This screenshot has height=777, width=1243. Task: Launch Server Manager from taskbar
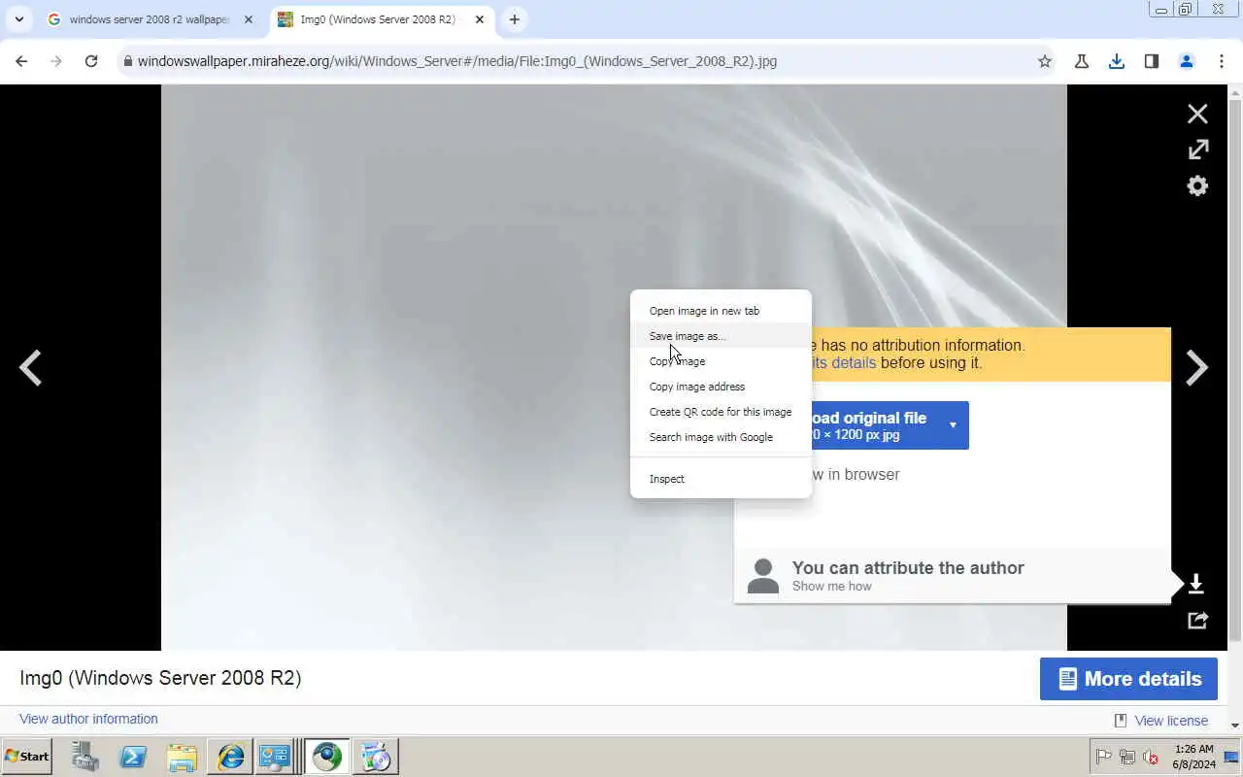pos(85,757)
